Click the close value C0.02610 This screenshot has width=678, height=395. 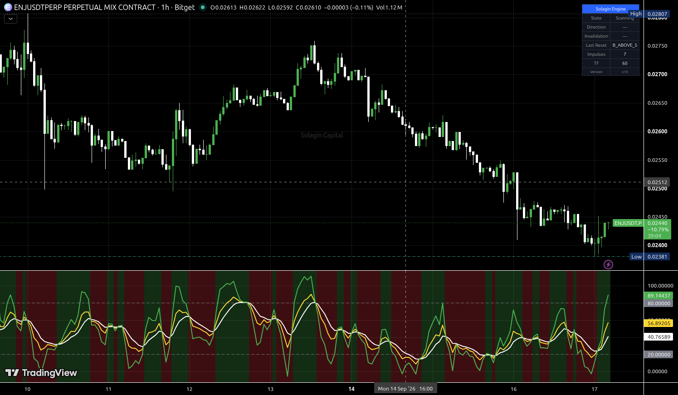click(x=309, y=7)
